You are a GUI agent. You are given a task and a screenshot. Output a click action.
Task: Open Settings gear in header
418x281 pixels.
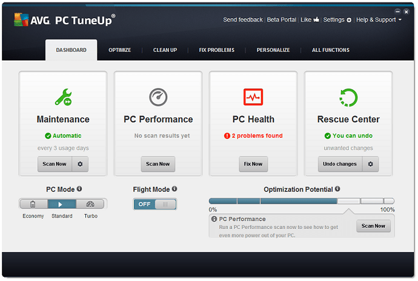coord(349,20)
